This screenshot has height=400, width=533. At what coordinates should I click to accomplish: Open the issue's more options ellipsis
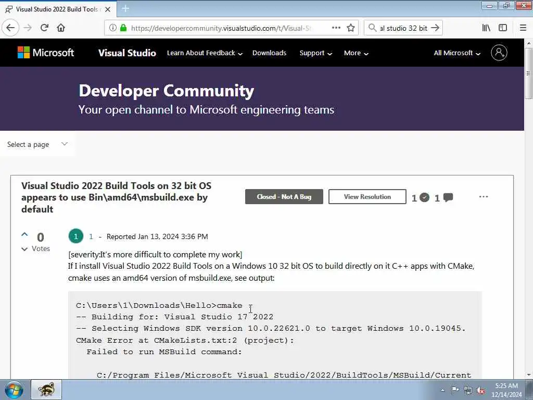coord(484,196)
